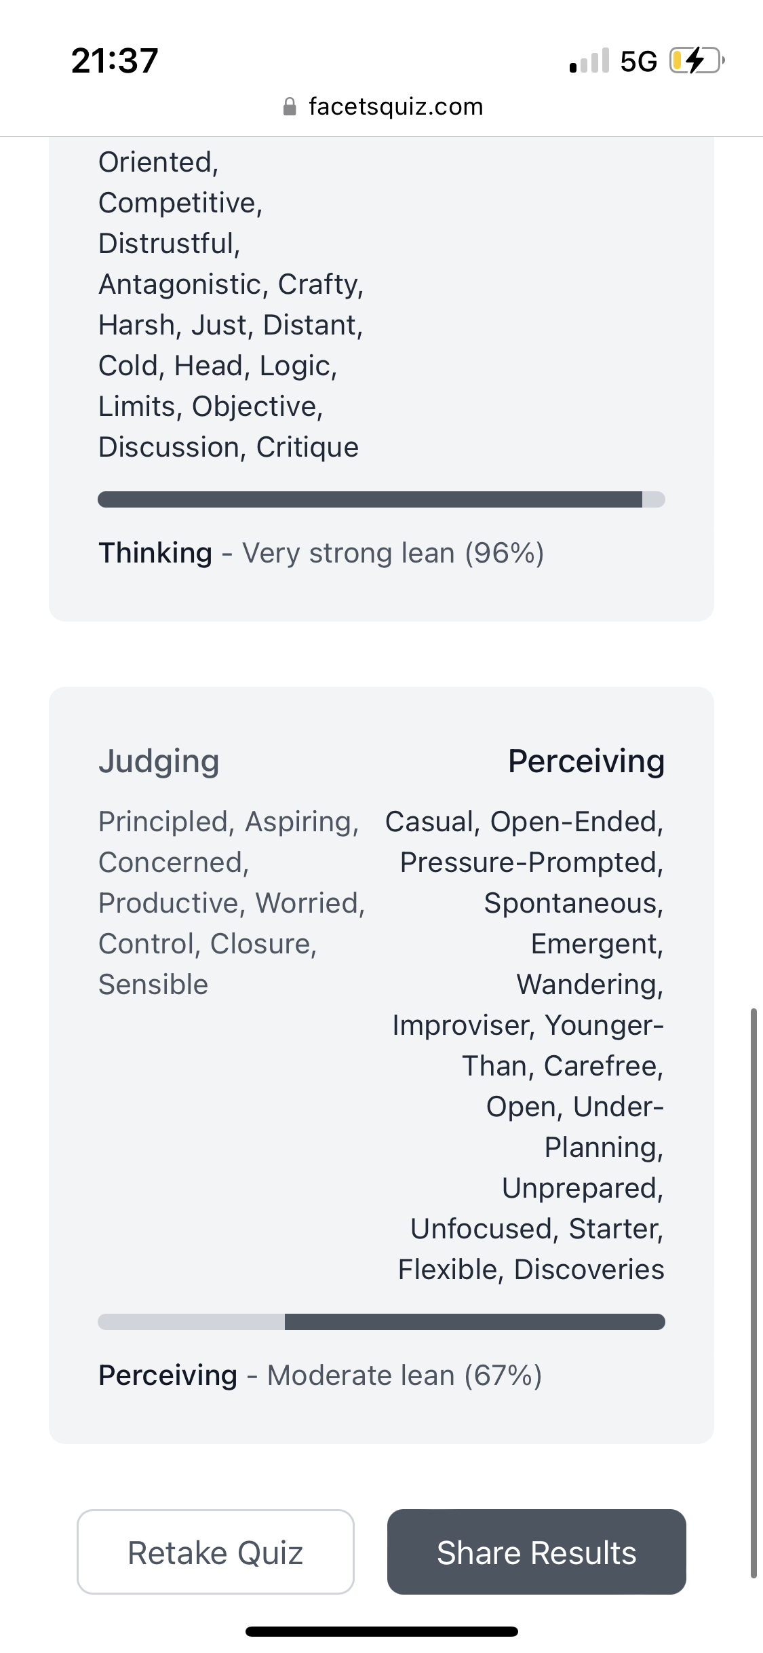Tap the lock icon beside facetsquiz.com

click(x=290, y=107)
